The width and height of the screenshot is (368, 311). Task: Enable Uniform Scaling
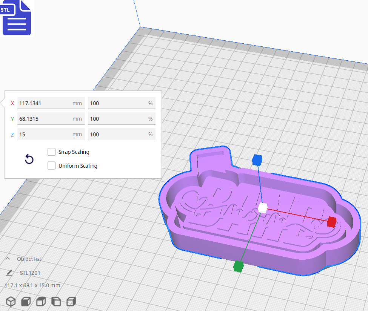pyautogui.click(x=51, y=165)
